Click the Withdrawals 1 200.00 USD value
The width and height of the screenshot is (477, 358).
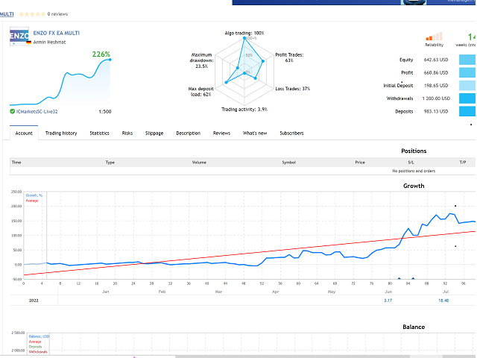click(436, 98)
